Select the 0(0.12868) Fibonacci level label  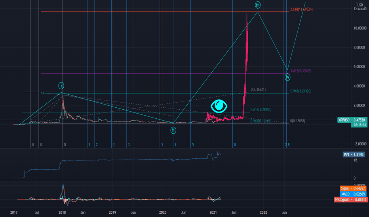[x=297, y=121]
